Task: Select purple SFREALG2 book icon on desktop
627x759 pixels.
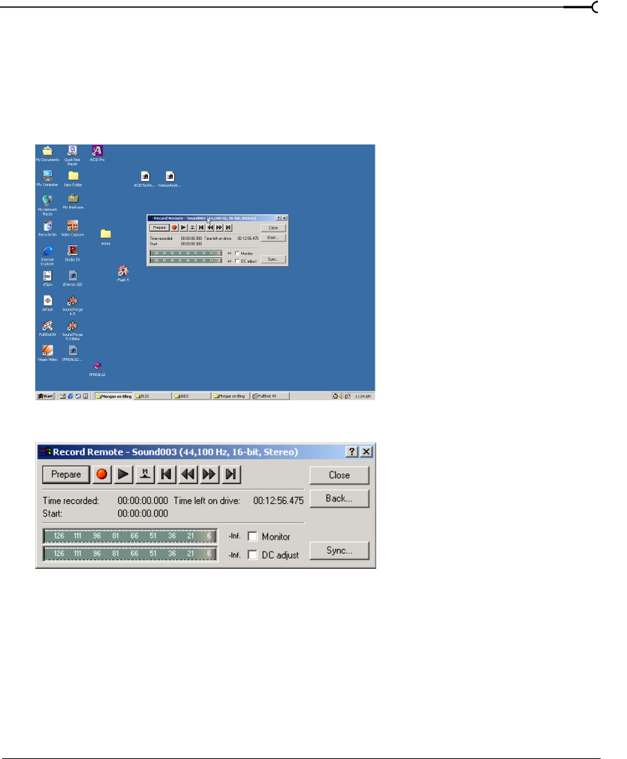Action: [x=97, y=369]
